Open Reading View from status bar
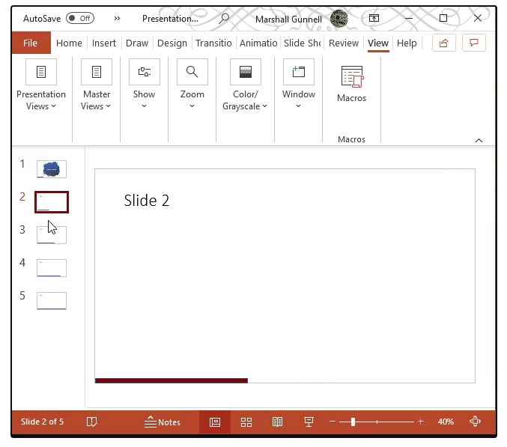 pyautogui.click(x=277, y=422)
